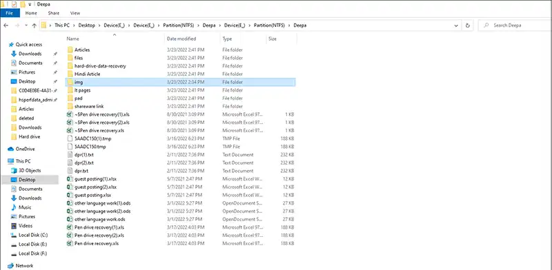Select the 'files' folder icon
This screenshot has width=552, height=270.
pyautogui.click(x=70, y=58)
